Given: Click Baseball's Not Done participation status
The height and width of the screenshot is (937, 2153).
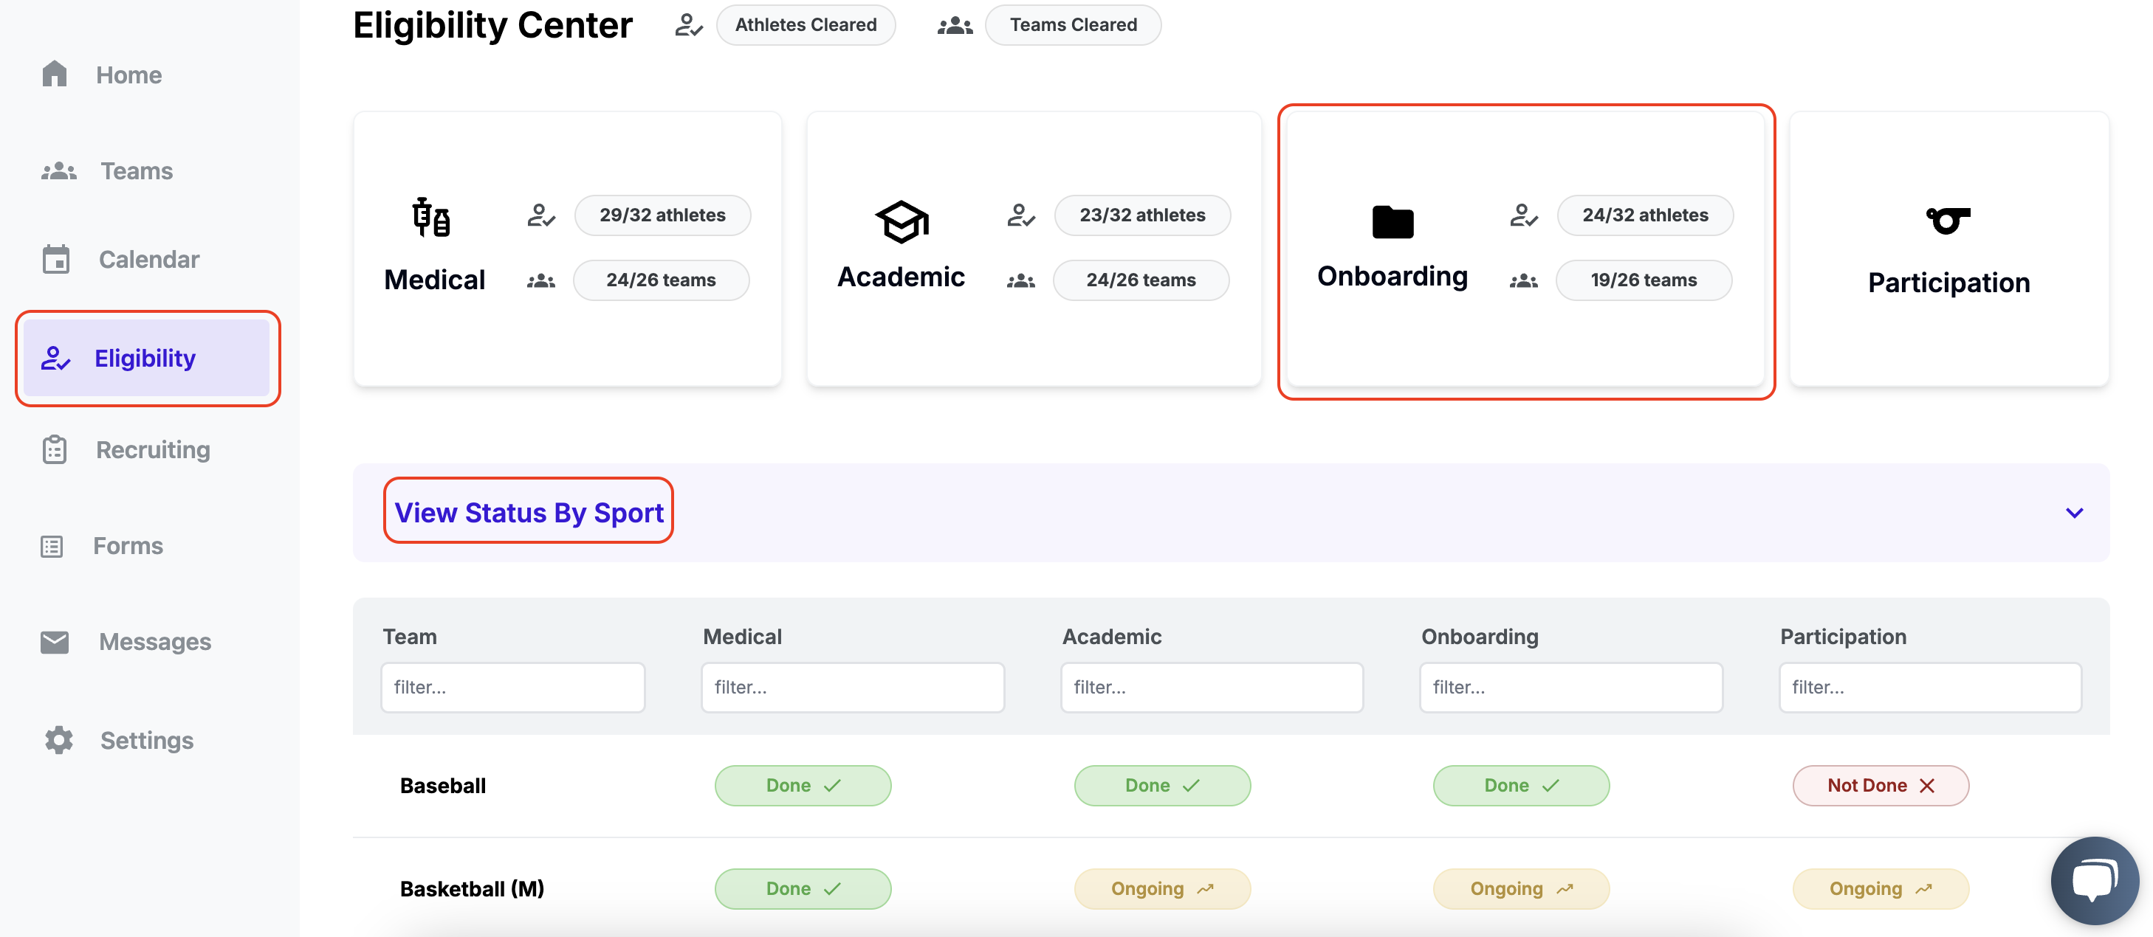Looking at the screenshot, I should point(1880,785).
